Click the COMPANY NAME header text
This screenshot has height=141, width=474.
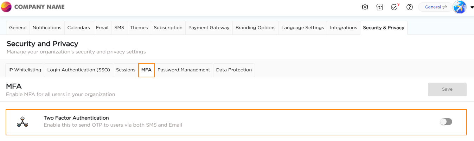pyautogui.click(x=39, y=7)
